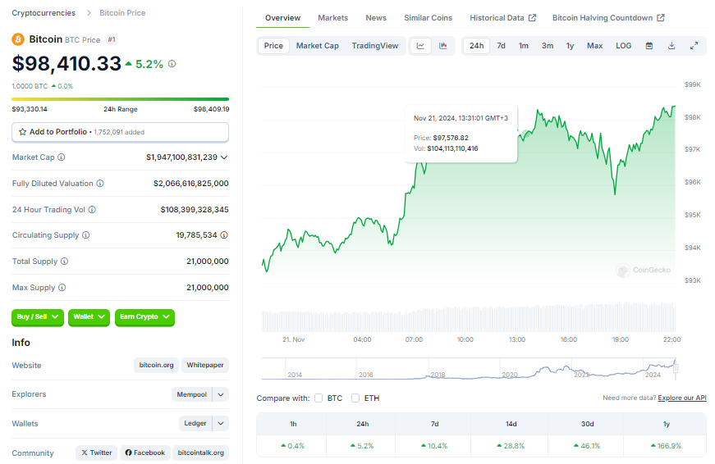Open info icon beside 19,785,534 value
The width and height of the screenshot is (715, 464).
pos(224,235)
